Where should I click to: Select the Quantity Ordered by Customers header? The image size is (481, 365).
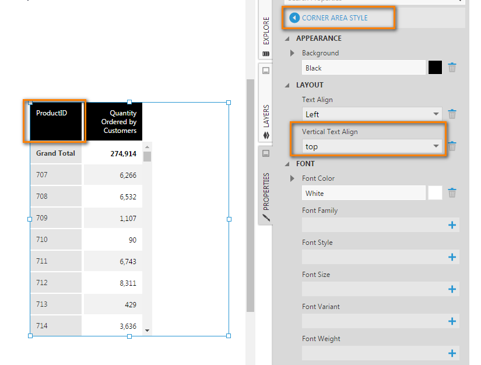(113, 121)
